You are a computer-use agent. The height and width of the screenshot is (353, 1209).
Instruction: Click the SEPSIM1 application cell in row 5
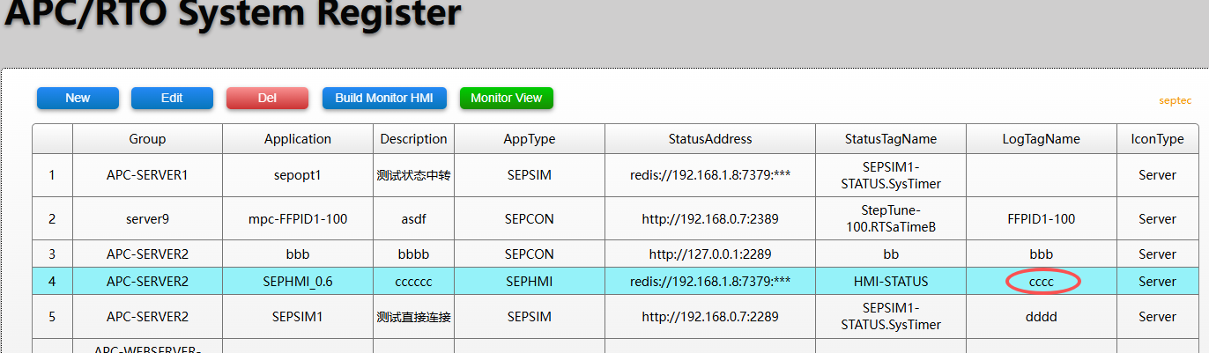tap(298, 317)
